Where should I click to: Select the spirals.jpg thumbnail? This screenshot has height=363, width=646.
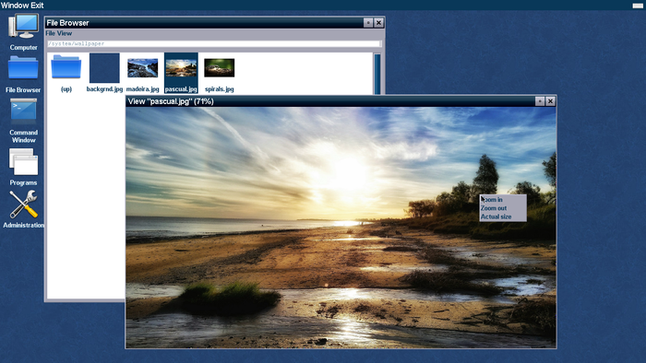(220, 73)
